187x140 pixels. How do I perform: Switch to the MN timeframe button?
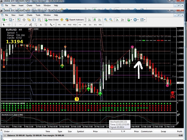pyautogui.click(x=100, y=24)
